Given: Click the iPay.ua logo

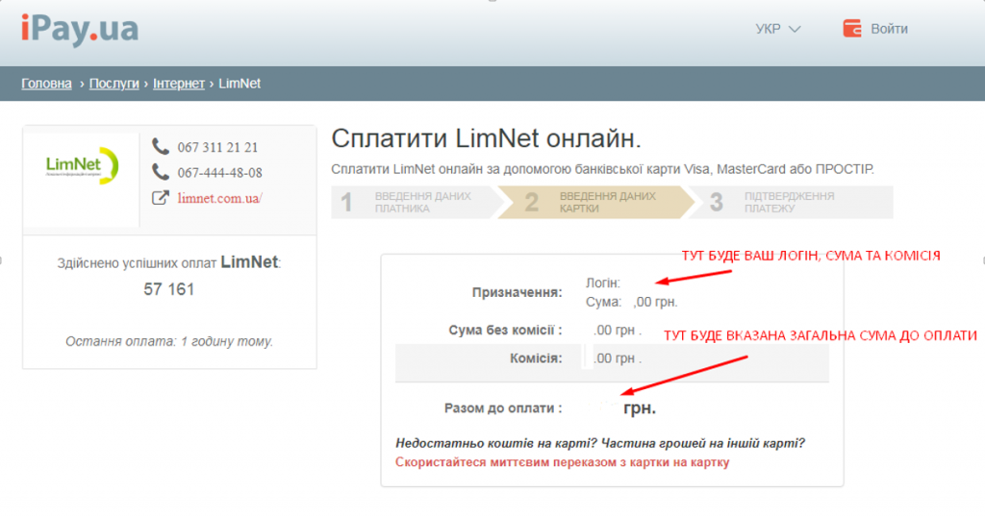Looking at the screenshot, I should click(80, 29).
